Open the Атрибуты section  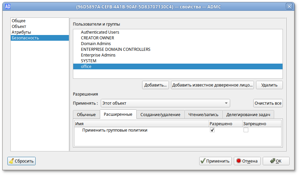(x=40, y=32)
